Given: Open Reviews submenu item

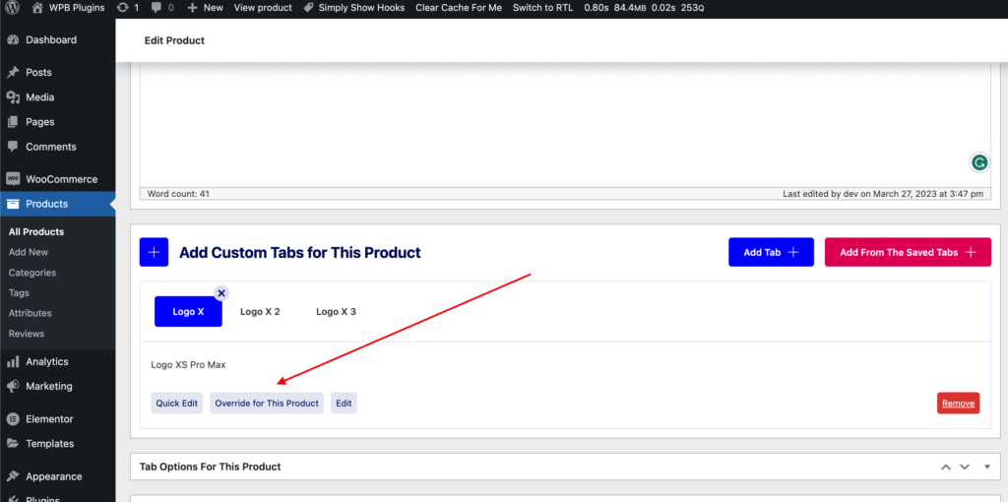Looking at the screenshot, I should (x=27, y=334).
